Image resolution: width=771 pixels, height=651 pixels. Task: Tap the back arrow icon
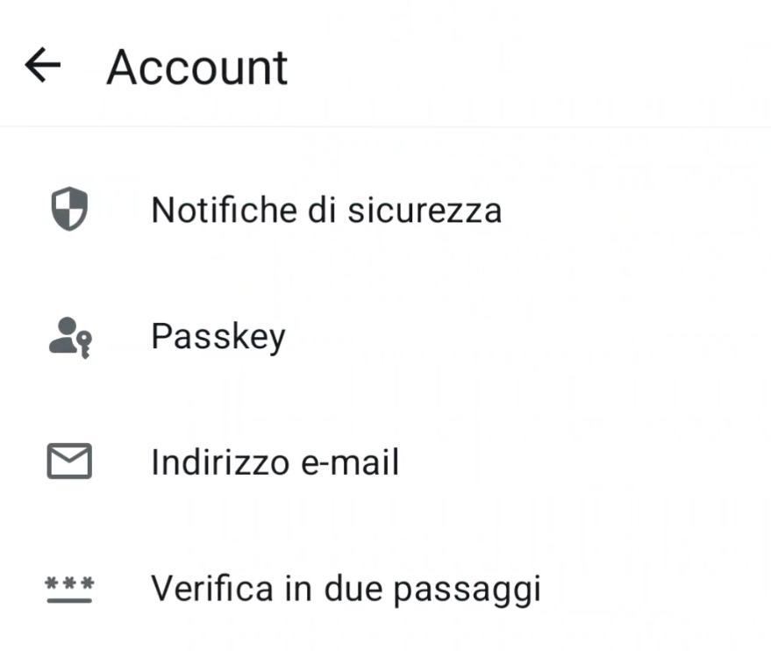click(x=42, y=66)
